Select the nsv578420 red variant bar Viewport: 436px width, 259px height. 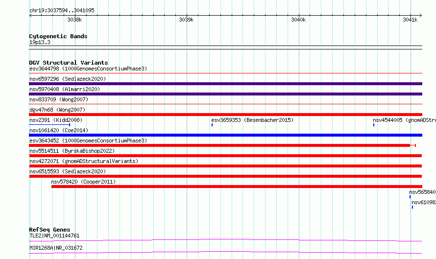click(237, 187)
